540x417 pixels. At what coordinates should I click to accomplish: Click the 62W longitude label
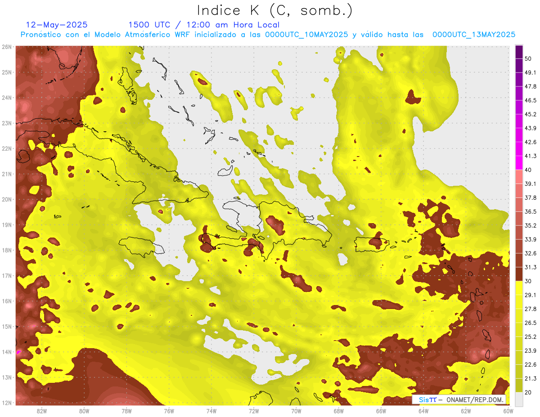[465, 411]
